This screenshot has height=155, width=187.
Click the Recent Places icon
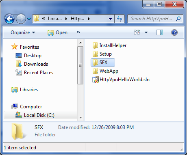click(19, 72)
